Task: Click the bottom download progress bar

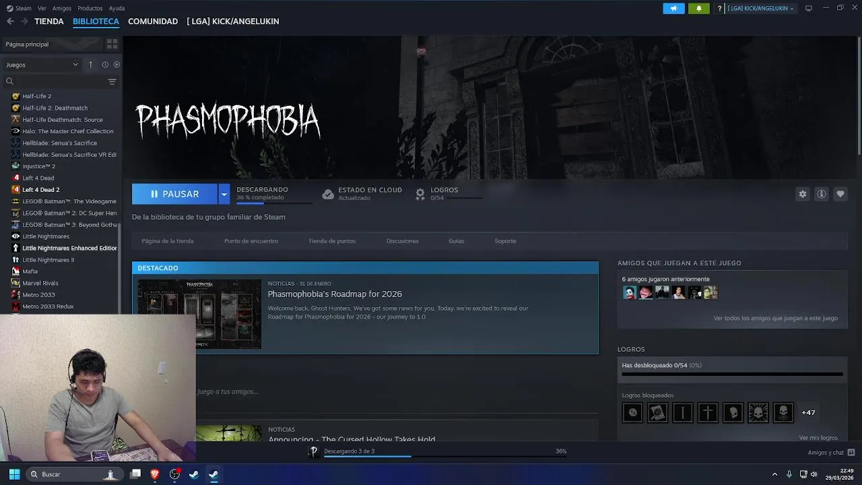Action: [x=444, y=456]
